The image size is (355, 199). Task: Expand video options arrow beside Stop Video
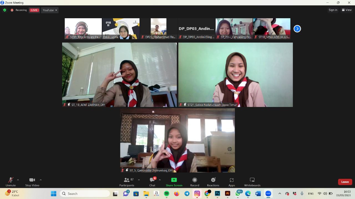click(41, 180)
